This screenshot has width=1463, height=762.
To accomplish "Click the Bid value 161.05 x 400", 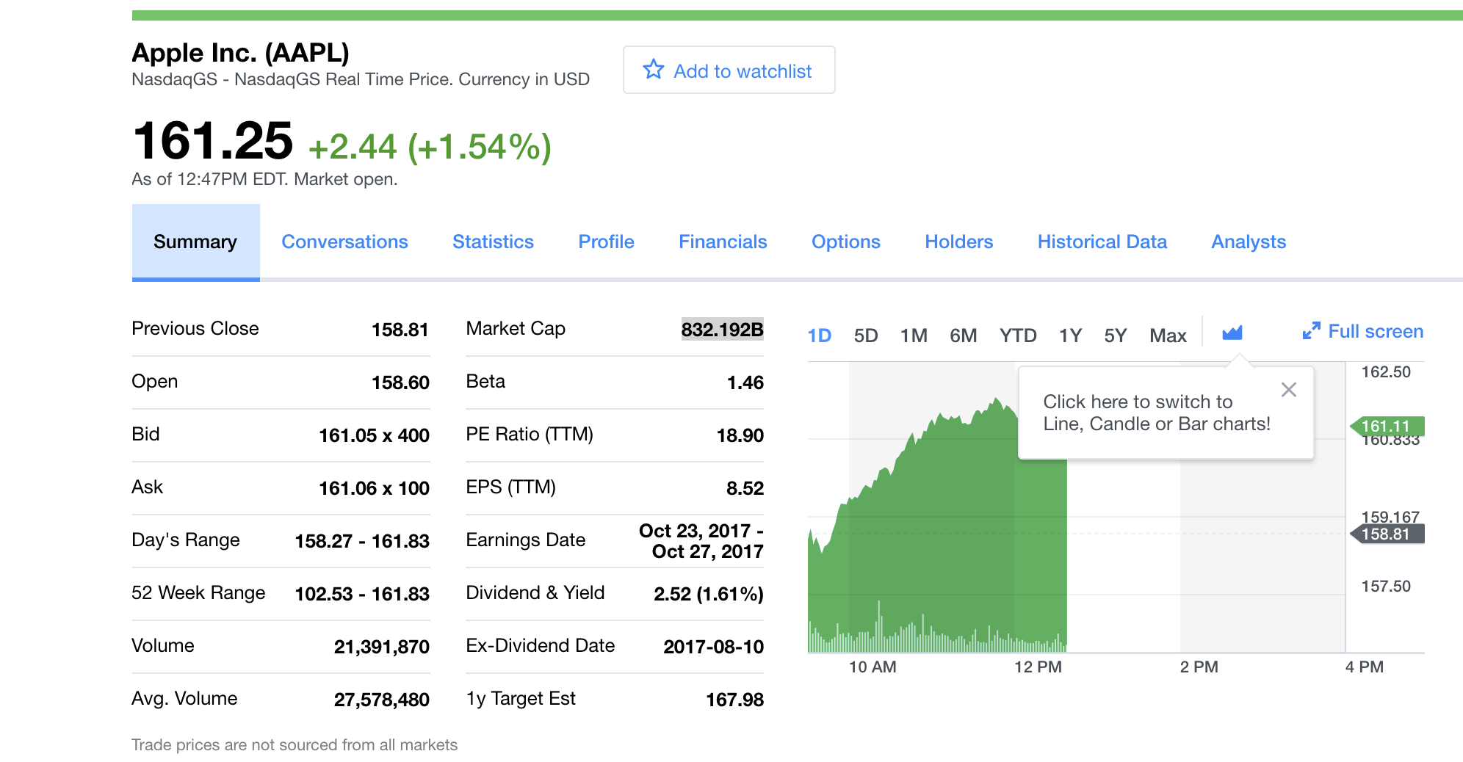I will pyautogui.click(x=374, y=435).
